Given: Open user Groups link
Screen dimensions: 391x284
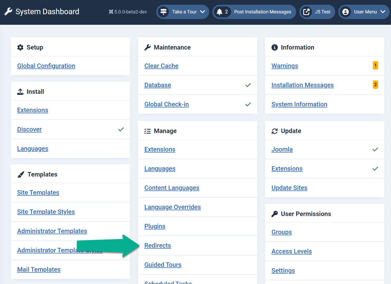Looking at the screenshot, I should pos(282,232).
